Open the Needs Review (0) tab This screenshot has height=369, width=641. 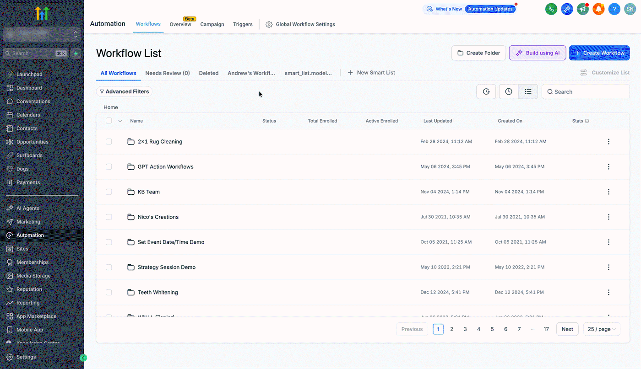point(168,73)
